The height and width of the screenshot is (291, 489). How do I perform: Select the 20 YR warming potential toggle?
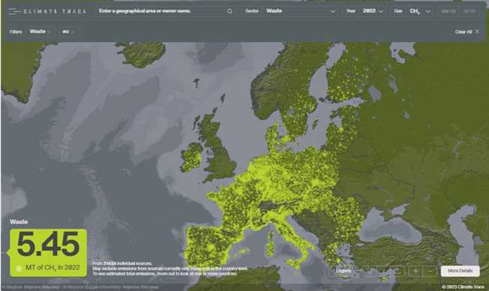click(x=469, y=11)
